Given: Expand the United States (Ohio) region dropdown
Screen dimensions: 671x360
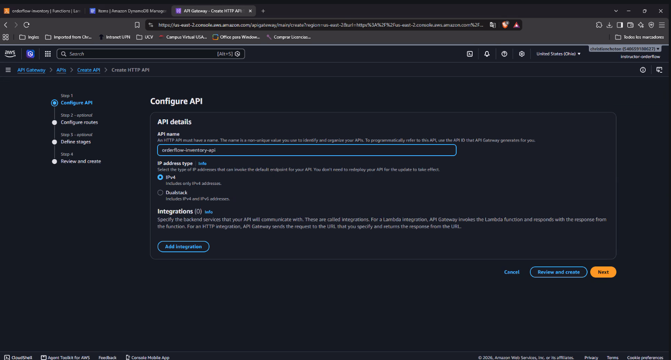Looking at the screenshot, I should click(558, 54).
